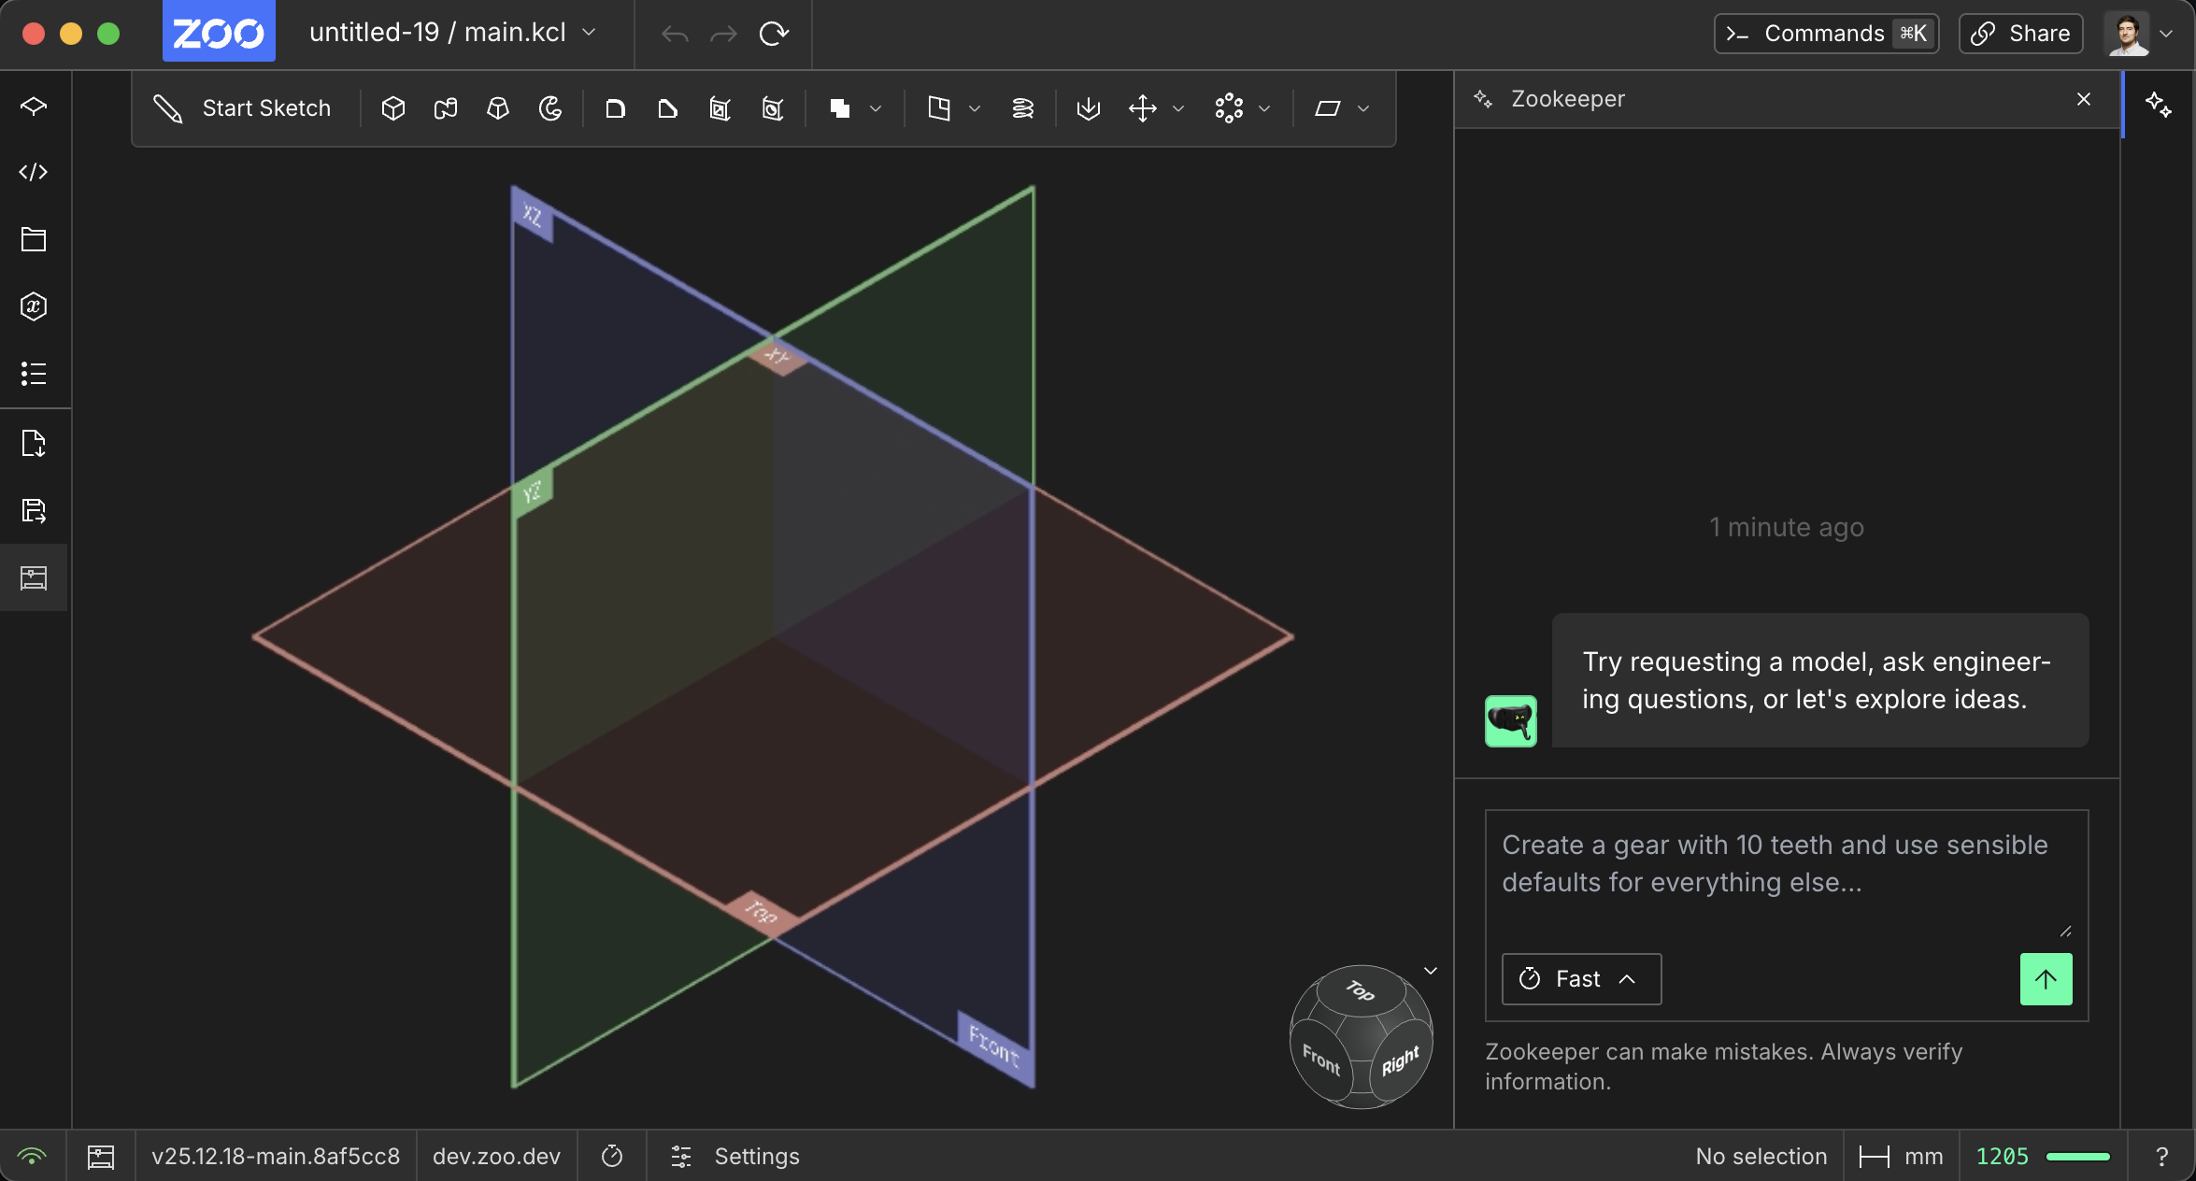Click the Fillet tool icon
Viewport: 2196px width, 1181px height.
tap(614, 108)
